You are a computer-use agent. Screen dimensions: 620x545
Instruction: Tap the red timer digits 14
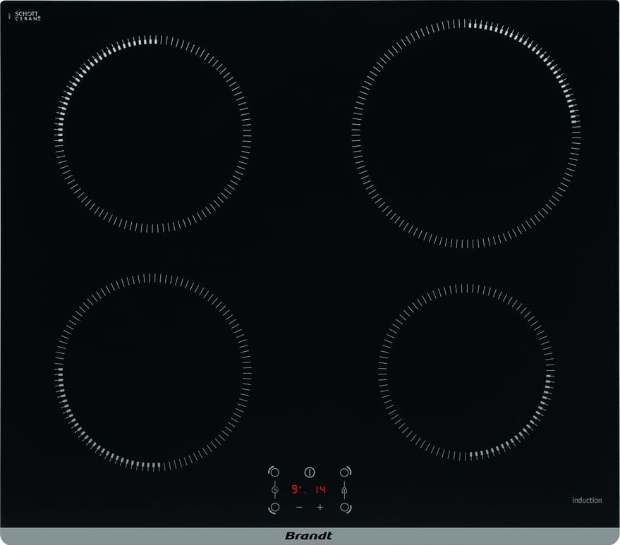(x=320, y=490)
